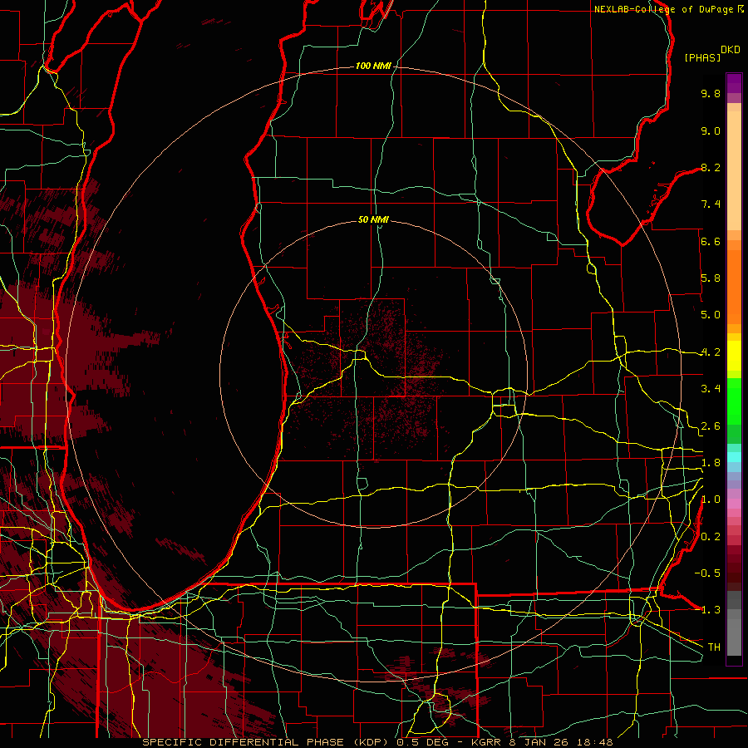
Task: Click the -0.5 legend value
Action: tap(707, 573)
